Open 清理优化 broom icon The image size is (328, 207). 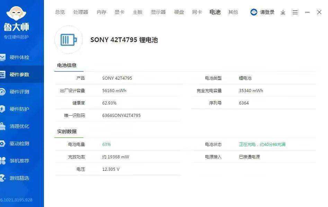(x=2, y=126)
